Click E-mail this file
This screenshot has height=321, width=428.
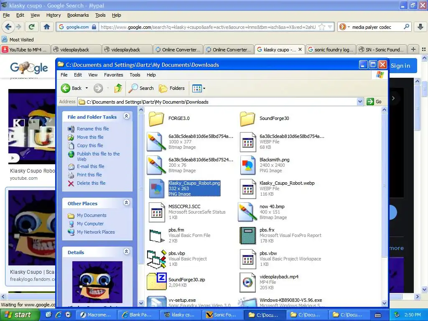[x=91, y=166]
